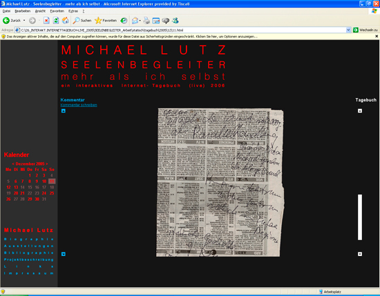Open the Favoriten star panel

[x=106, y=21]
